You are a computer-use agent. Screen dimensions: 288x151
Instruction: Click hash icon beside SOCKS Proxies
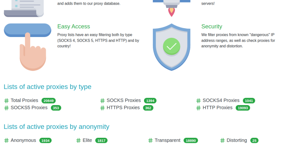click(x=102, y=101)
